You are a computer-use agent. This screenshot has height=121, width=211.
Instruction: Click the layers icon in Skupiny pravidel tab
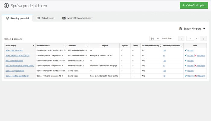pyautogui.click(x=7, y=18)
